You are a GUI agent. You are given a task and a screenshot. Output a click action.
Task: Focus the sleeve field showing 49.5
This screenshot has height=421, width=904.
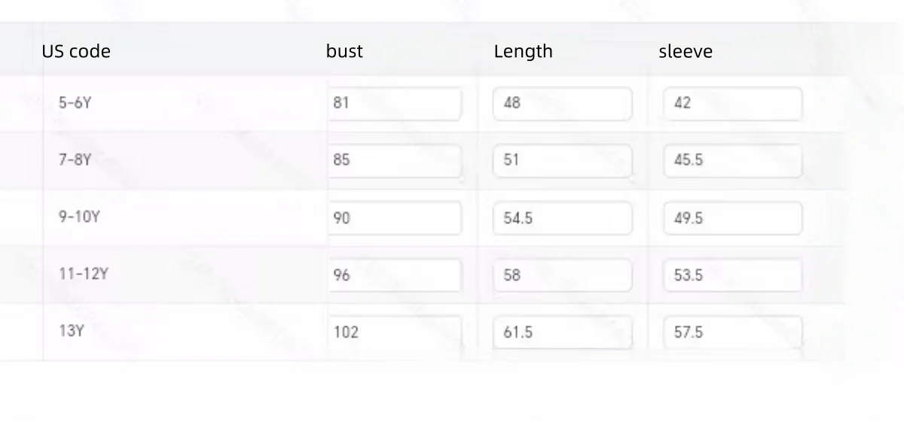click(x=732, y=218)
